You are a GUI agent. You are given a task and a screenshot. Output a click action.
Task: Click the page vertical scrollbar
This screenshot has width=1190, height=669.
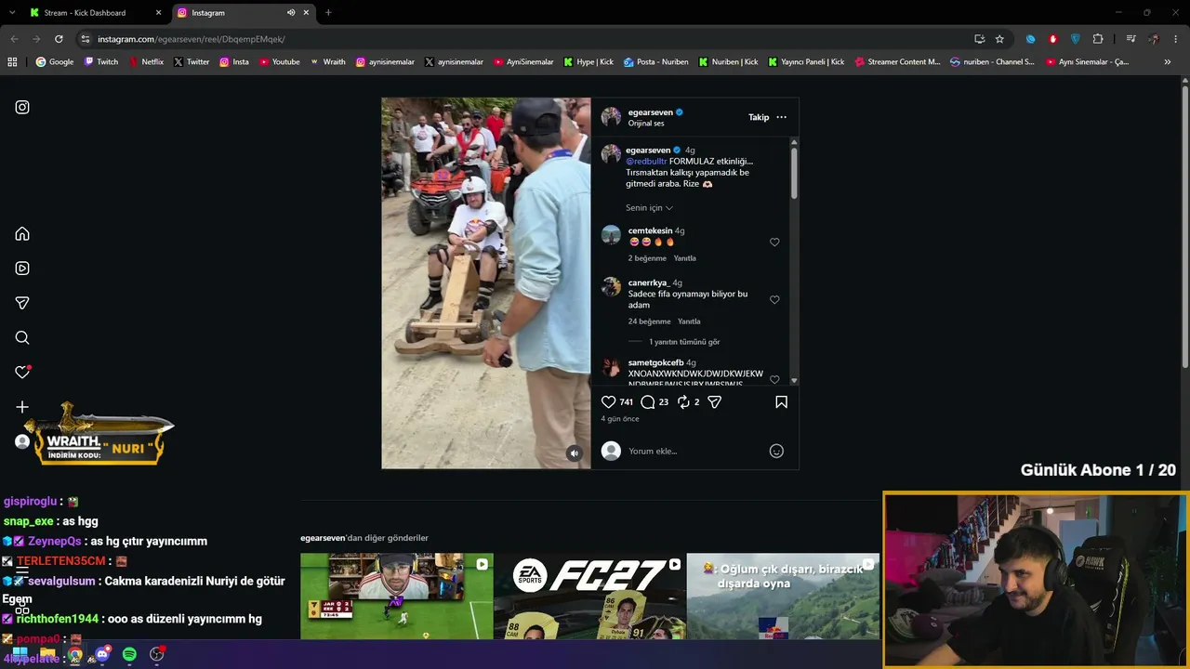[x=1184, y=228]
